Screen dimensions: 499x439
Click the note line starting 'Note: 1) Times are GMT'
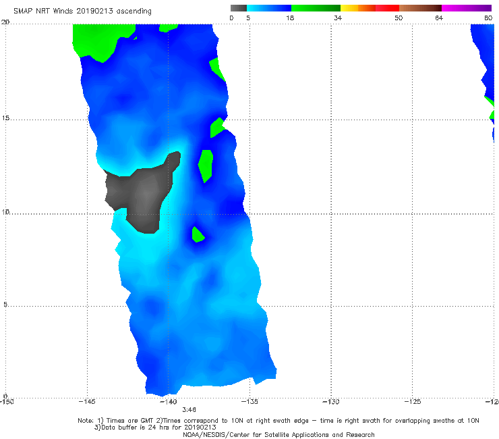(x=278, y=421)
